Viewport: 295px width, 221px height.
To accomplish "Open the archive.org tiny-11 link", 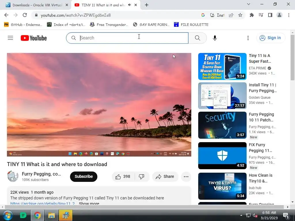I will [43, 203].
